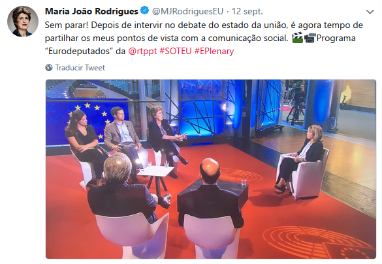382x264 pixels.
Task: Click the video camera emoji in tweet
Action: [x=310, y=38]
